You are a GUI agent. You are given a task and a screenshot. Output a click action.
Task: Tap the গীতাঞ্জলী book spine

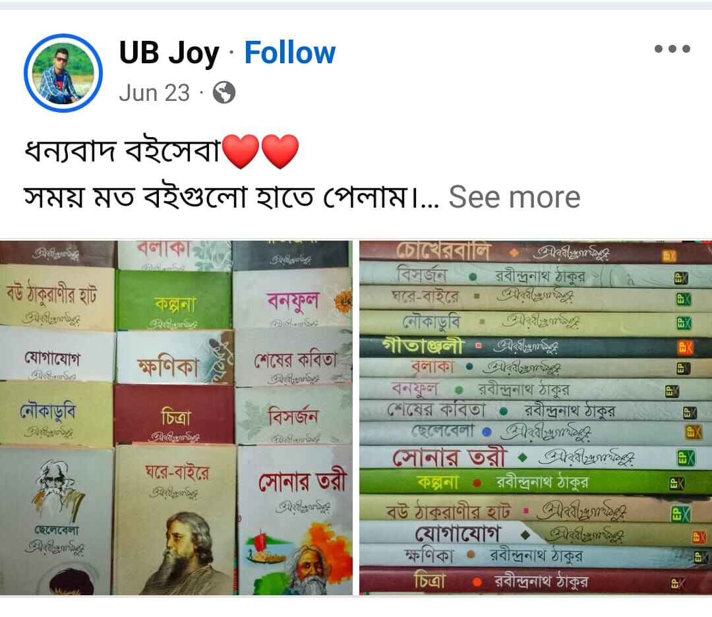[536, 347]
